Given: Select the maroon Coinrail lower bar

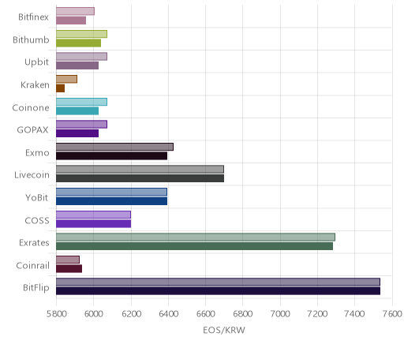Looking at the screenshot, I should (69, 269).
